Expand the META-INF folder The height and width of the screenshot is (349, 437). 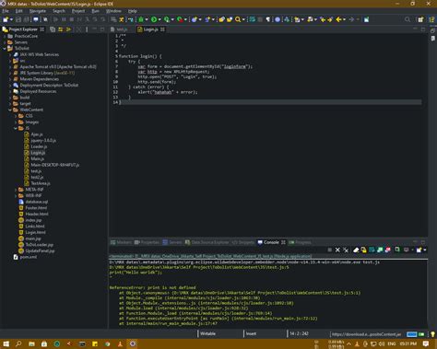pos(16,190)
